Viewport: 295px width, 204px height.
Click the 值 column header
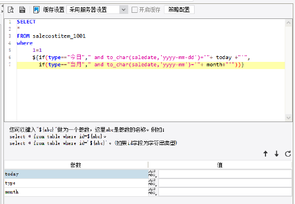tap(220, 165)
